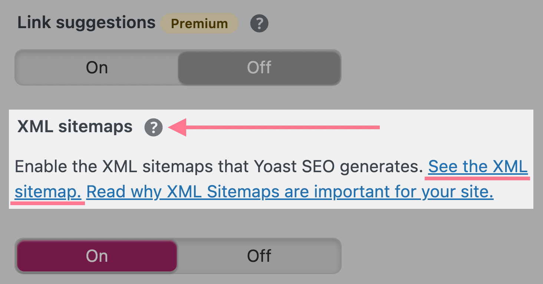Read why XML Sitemaps are important

(289, 191)
